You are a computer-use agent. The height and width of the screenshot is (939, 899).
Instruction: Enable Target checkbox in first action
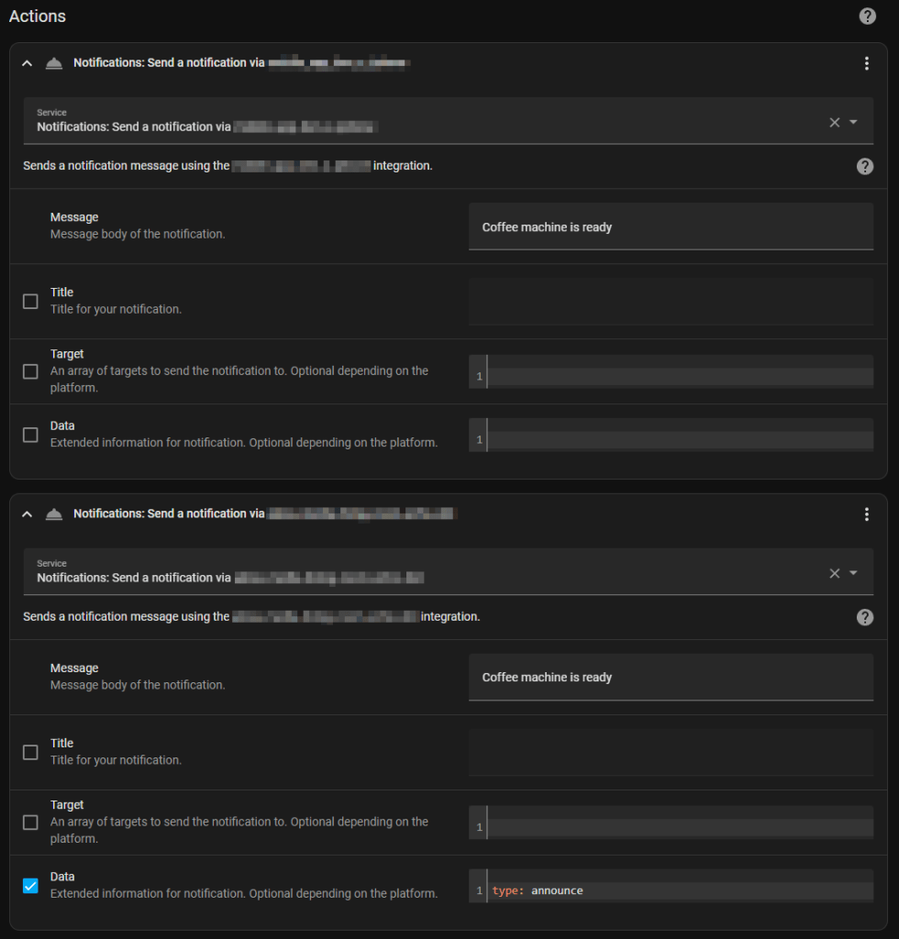(30, 371)
